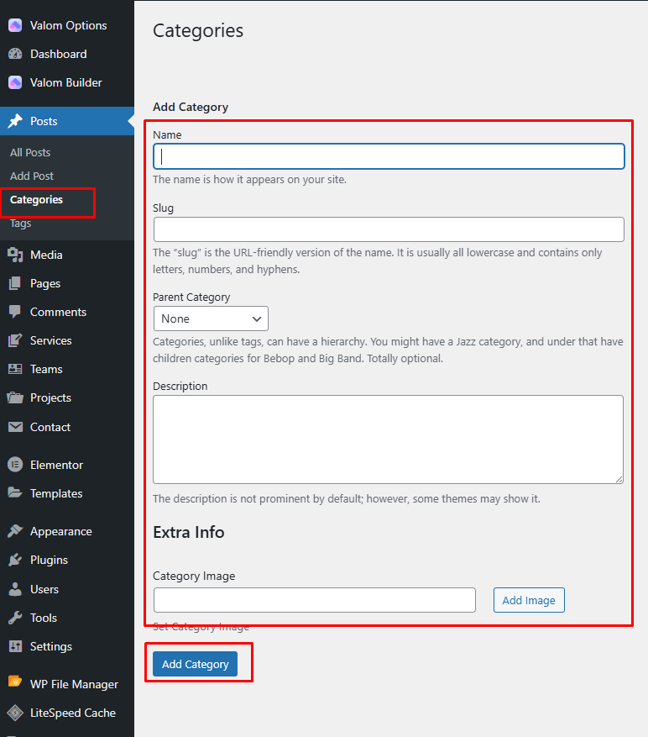Click the Tools wrench icon
The width and height of the screenshot is (648, 737).
(15, 618)
